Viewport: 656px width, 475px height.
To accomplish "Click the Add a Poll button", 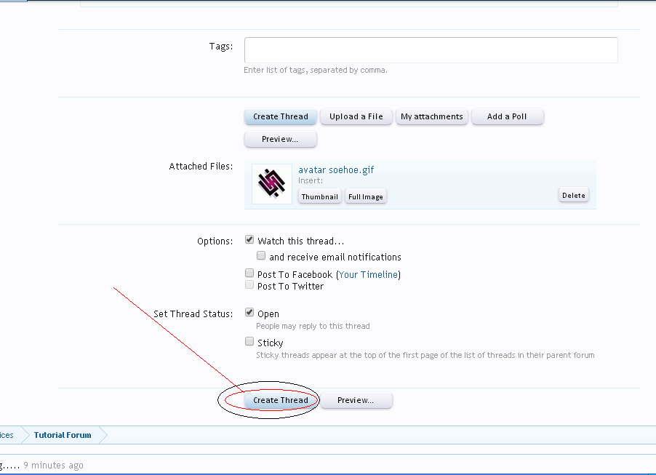I will [507, 116].
